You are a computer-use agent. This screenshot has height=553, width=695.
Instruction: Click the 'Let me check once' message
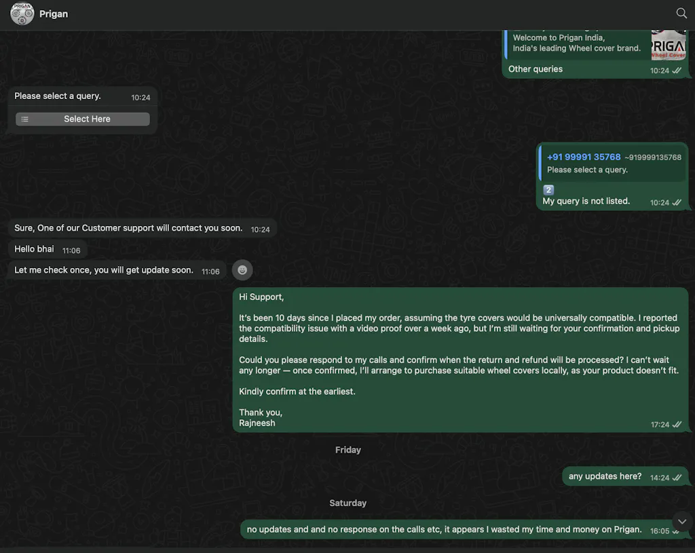point(104,270)
